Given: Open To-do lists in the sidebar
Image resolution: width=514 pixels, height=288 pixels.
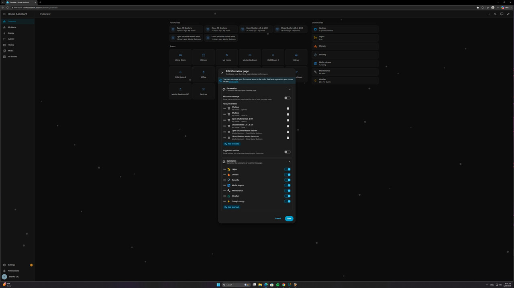Looking at the screenshot, I should [x=17, y=57].
